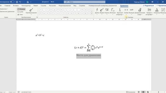Switch to Фокусировка mode
The width and height of the screenshot is (166, 93).
pyautogui.click(x=130, y=92)
